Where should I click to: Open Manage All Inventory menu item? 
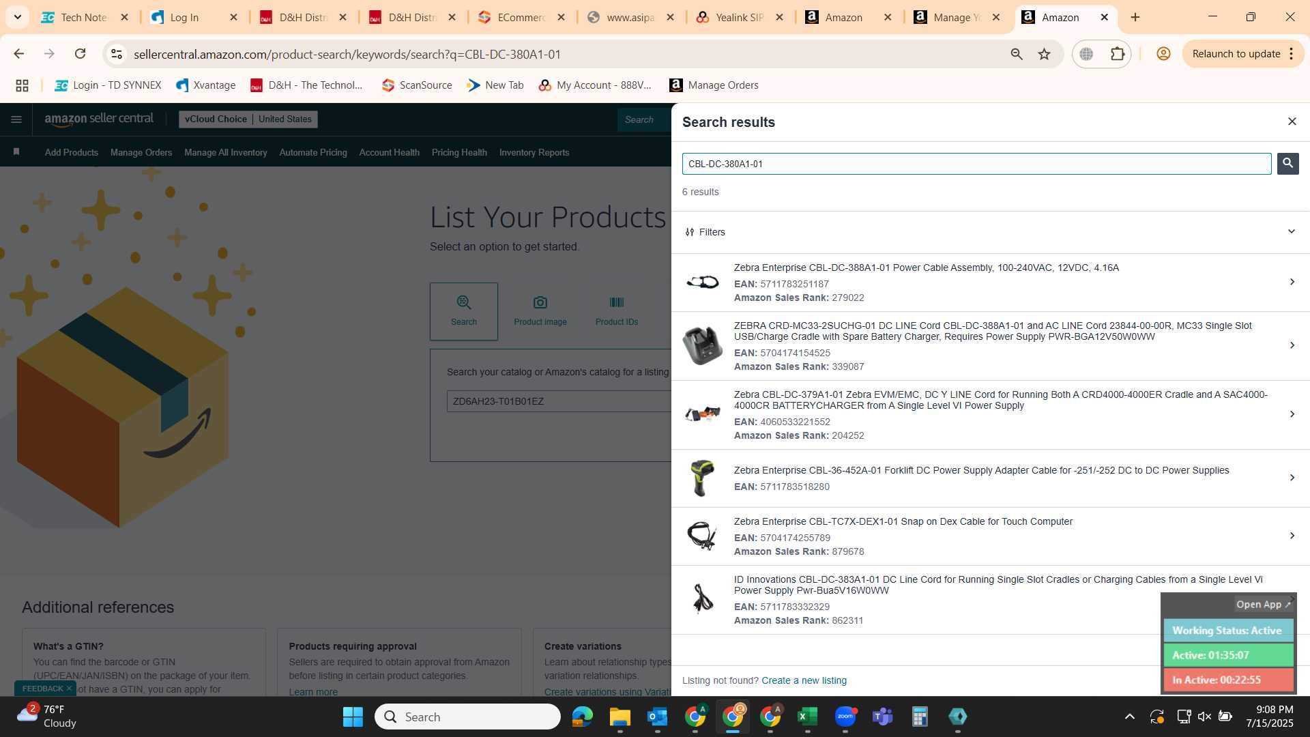coord(226,152)
